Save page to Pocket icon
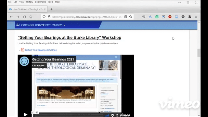Screen dimensions: 208x117 point(144,17)
